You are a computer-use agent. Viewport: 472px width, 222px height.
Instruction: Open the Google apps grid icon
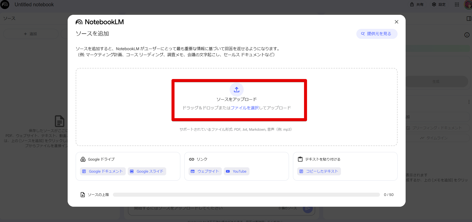pyautogui.click(x=457, y=5)
